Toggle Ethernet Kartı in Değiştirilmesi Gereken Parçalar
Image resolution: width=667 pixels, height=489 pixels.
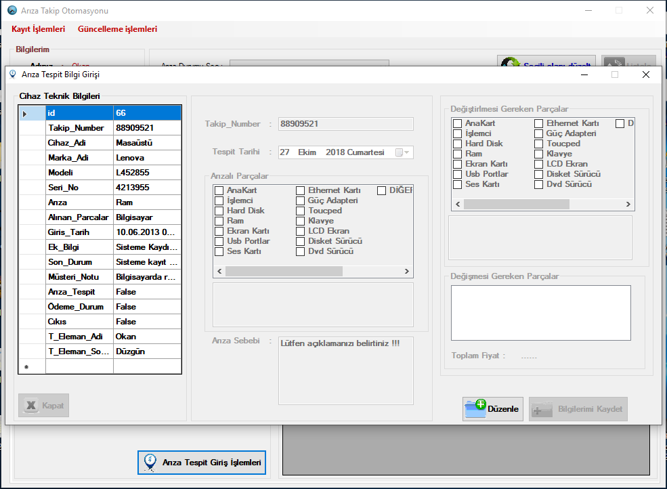pyautogui.click(x=538, y=123)
